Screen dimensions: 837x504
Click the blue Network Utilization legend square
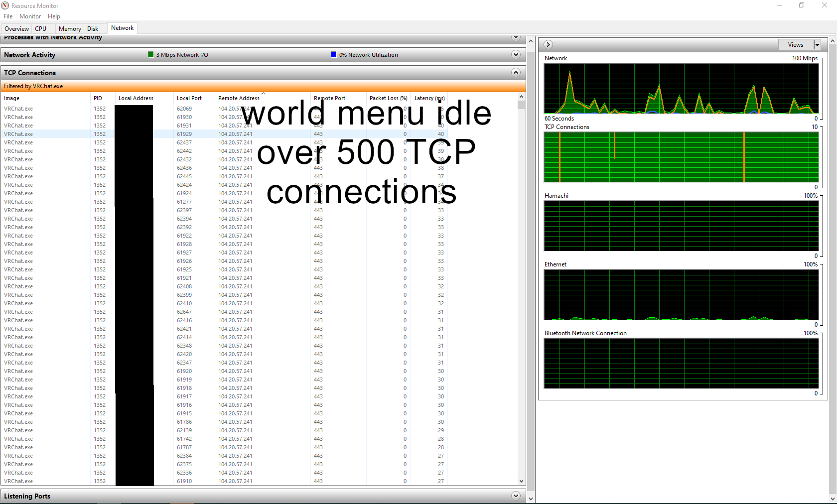[x=334, y=55]
